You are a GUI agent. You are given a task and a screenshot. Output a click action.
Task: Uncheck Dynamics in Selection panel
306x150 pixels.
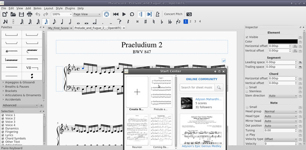3,128
